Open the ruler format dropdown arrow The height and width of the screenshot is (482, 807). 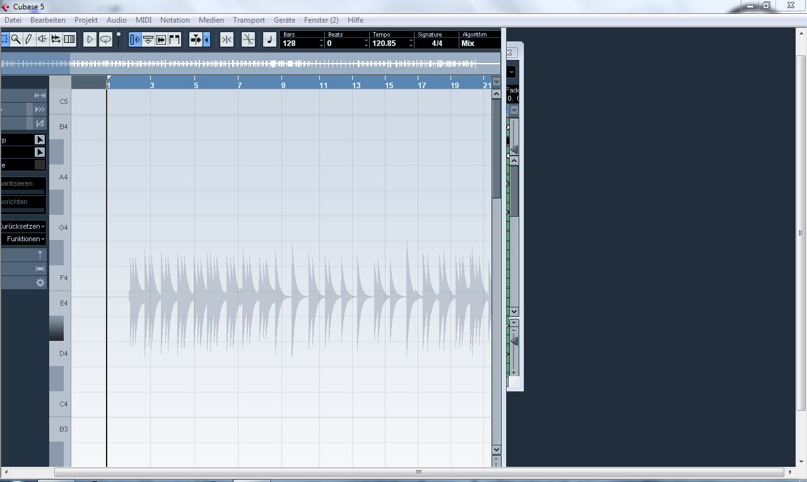coord(497,82)
